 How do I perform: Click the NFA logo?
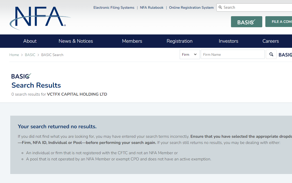click(x=40, y=18)
